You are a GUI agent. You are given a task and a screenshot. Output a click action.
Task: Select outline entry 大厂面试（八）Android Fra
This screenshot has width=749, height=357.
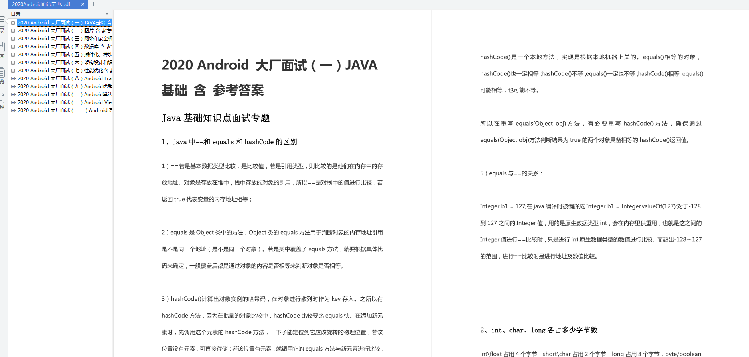coord(64,78)
